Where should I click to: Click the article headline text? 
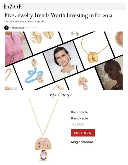click(x=58, y=15)
